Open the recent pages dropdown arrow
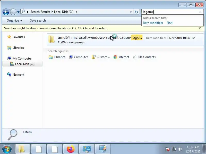 tap(18, 12)
